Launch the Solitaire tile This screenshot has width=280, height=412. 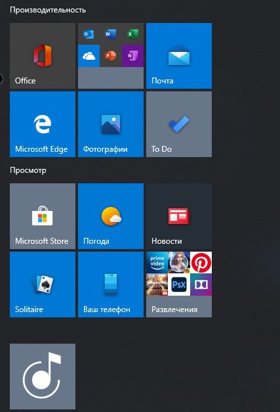pos(43,285)
